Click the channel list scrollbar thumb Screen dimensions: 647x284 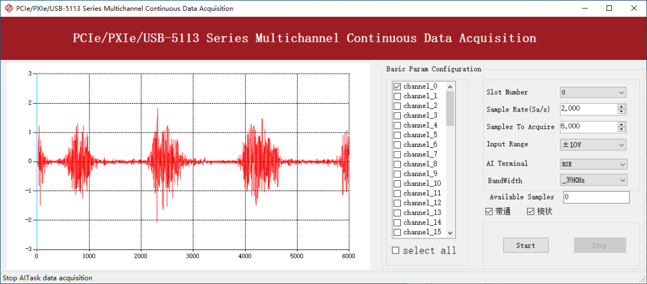tap(450, 108)
